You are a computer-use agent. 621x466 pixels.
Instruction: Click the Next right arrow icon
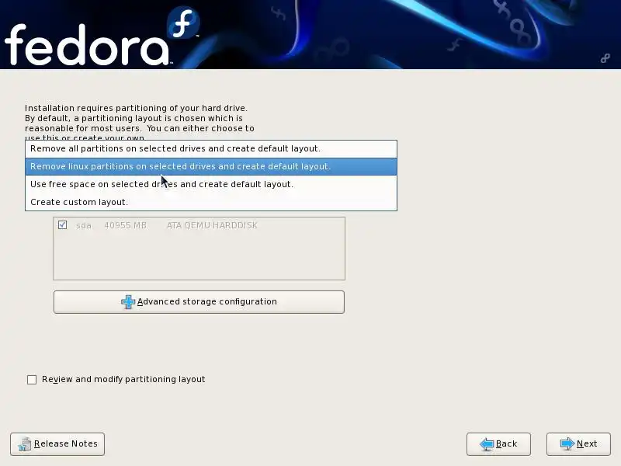(x=567, y=443)
